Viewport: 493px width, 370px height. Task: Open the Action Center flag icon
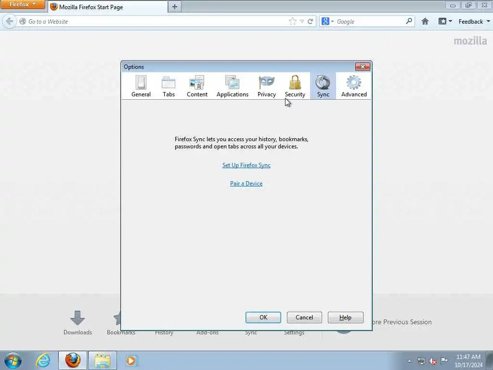(x=444, y=360)
